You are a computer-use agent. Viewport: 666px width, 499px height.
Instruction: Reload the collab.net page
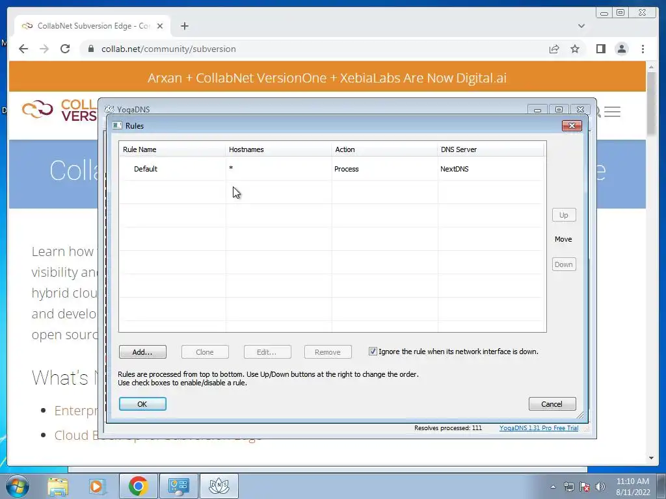pyautogui.click(x=65, y=49)
